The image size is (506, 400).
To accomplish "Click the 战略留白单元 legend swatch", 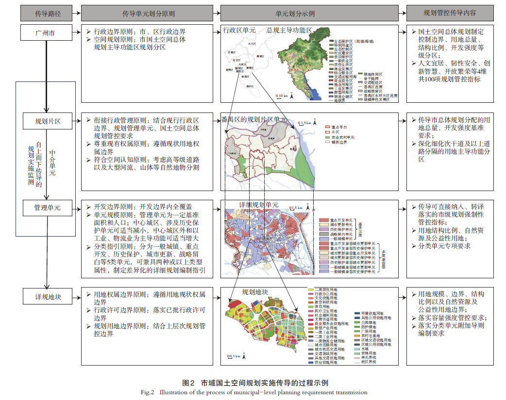I will point(324,234).
